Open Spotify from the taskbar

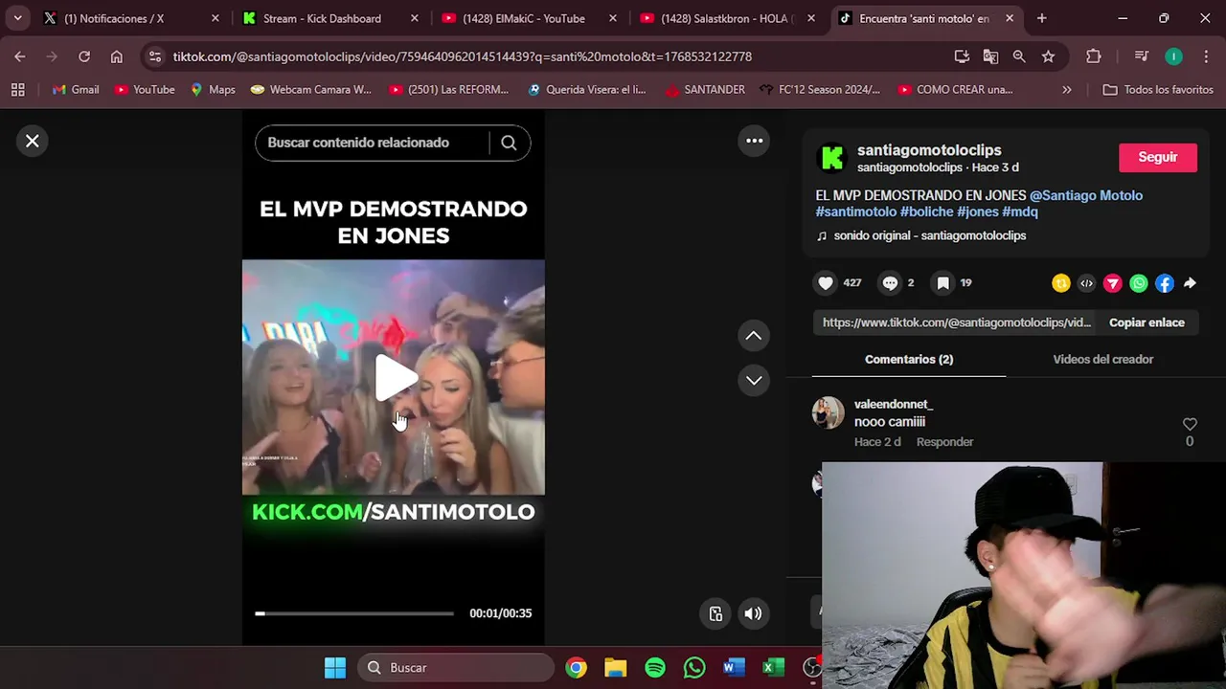[655, 667]
